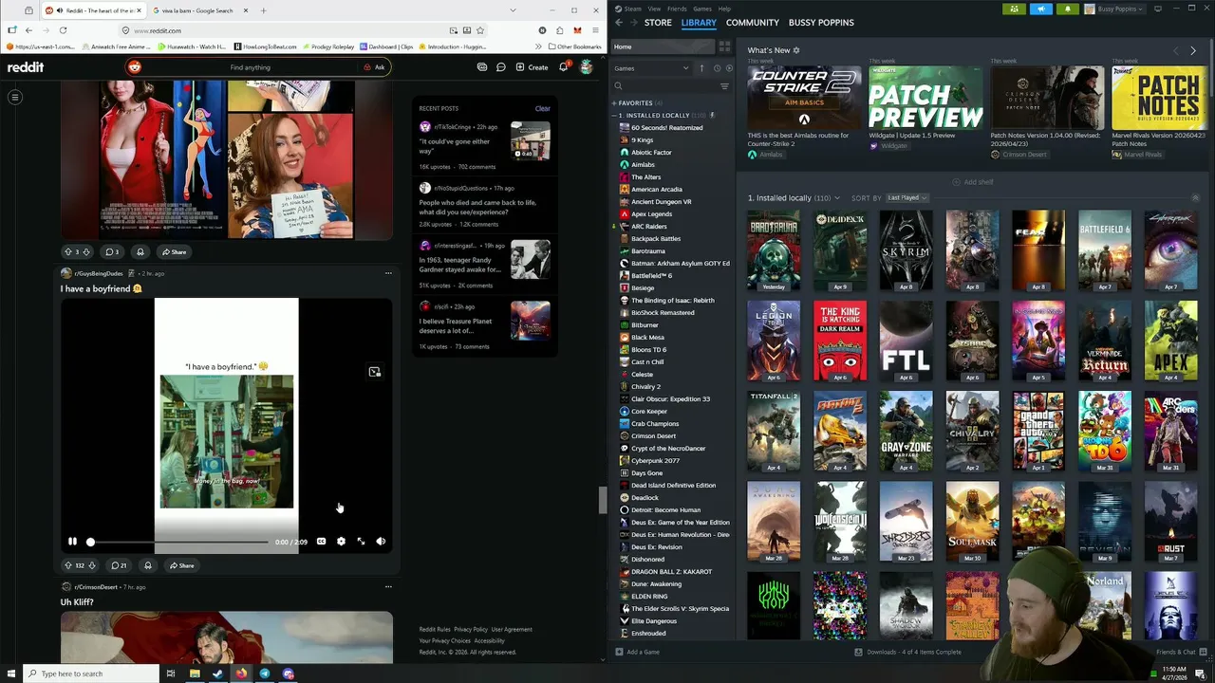Pause the Reddit video player
1215x683 pixels.
(72, 541)
